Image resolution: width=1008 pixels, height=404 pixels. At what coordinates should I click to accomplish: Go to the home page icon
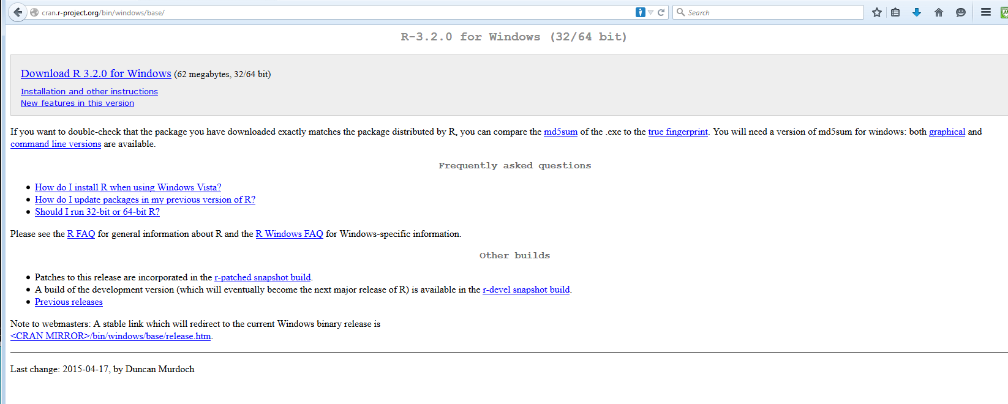tap(939, 12)
